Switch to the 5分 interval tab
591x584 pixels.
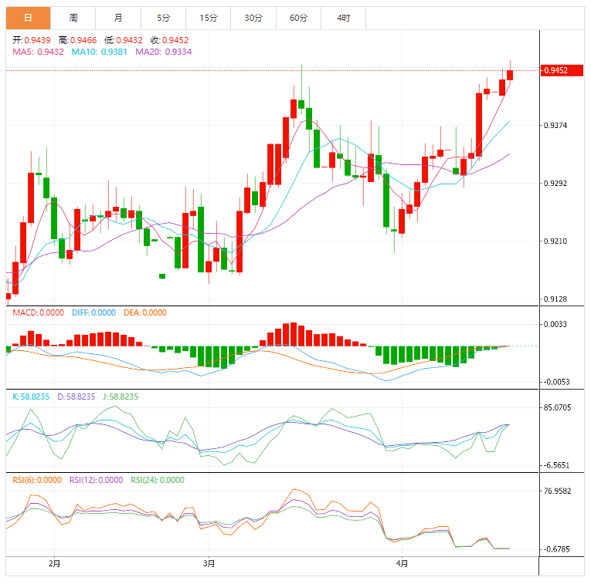(x=163, y=18)
